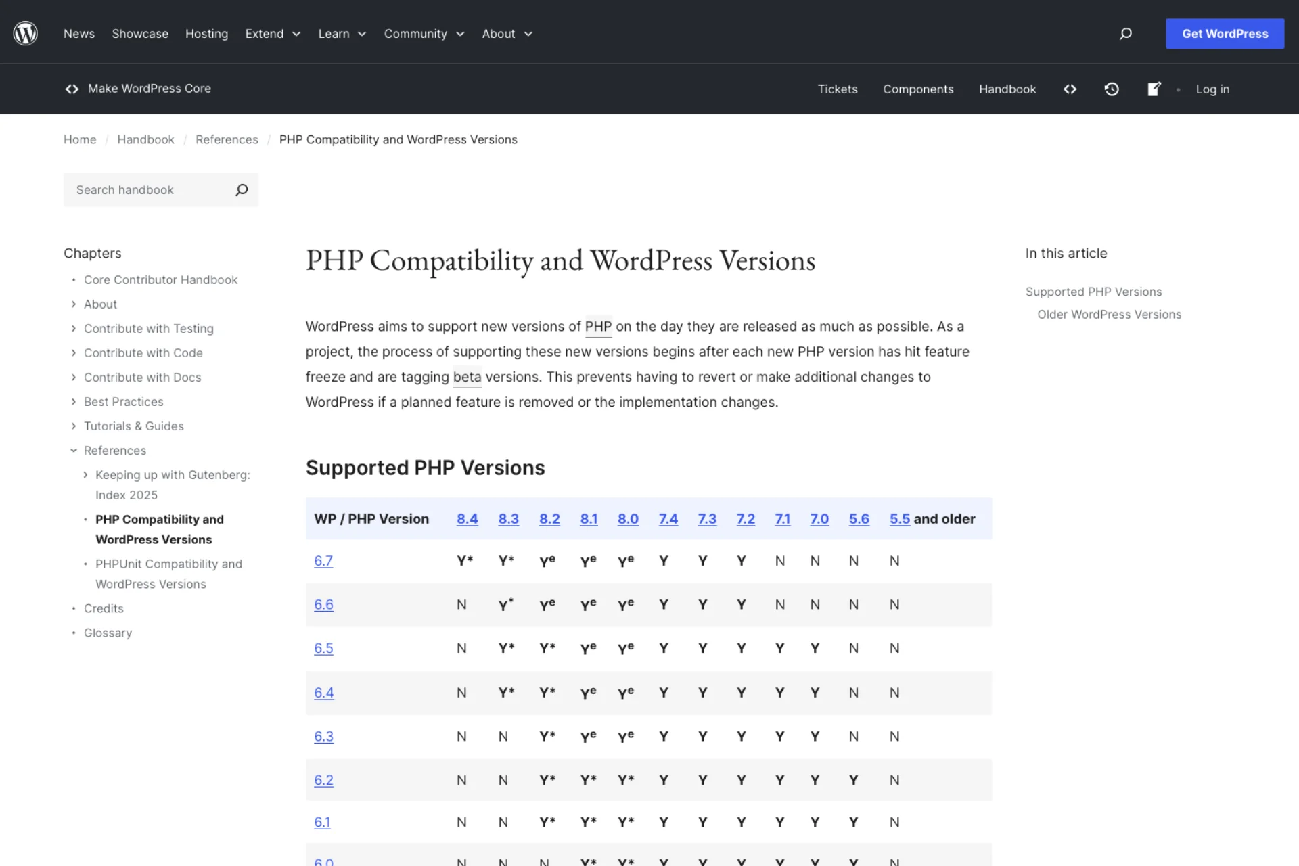Click the Log in link
Image resolution: width=1299 pixels, height=866 pixels.
tap(1212, 89)
